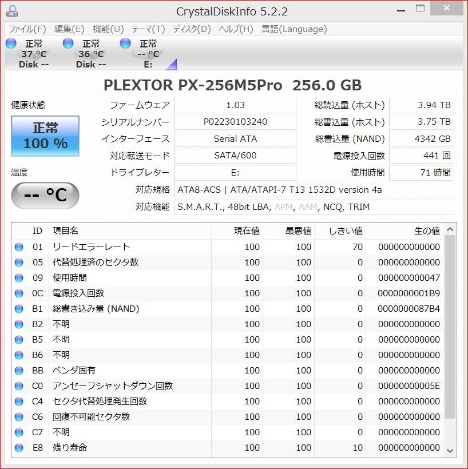Click status orb for row B6

point(19,355)
